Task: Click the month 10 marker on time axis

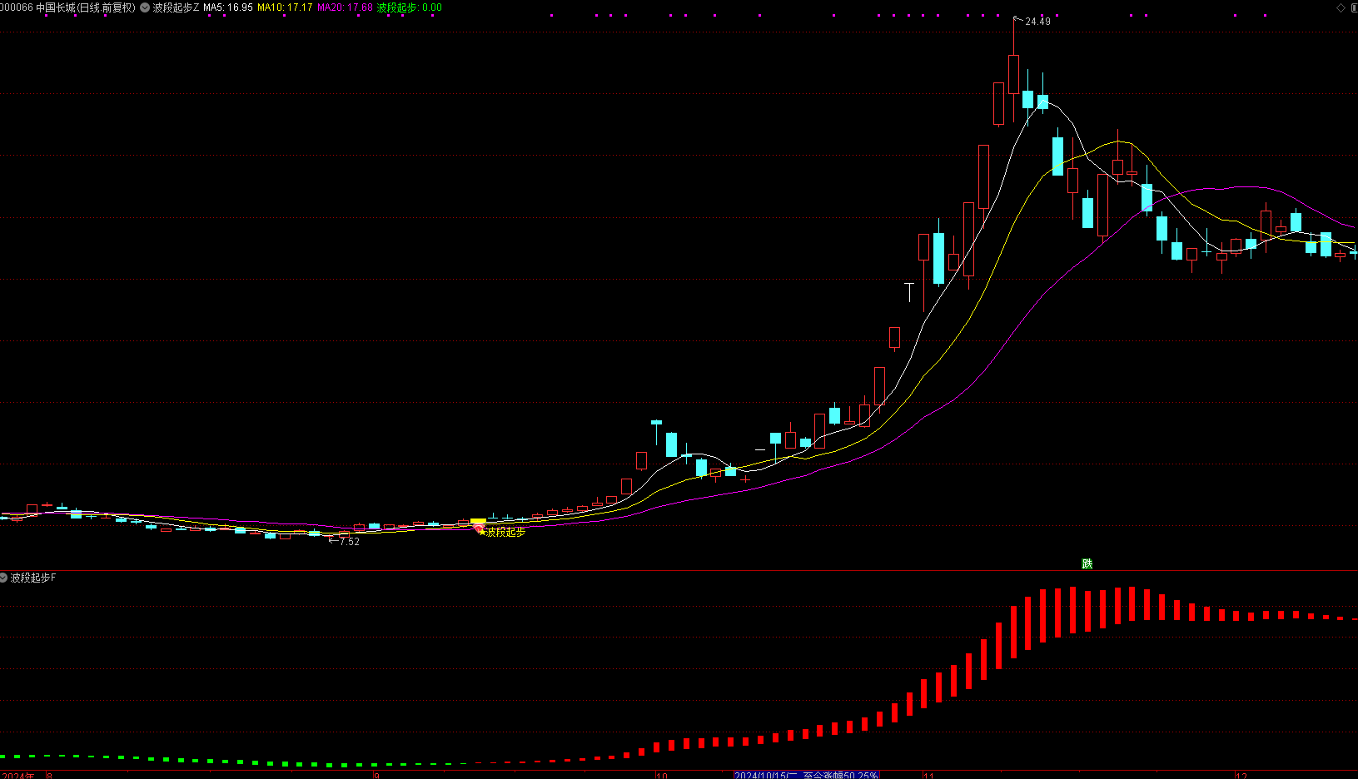Action: 662,776
